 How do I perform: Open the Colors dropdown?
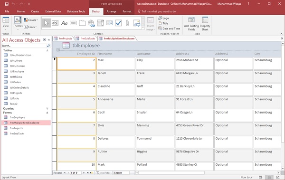click(31, 20)
